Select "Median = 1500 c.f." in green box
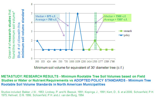155x98 pixels. [x=115, y=16]
